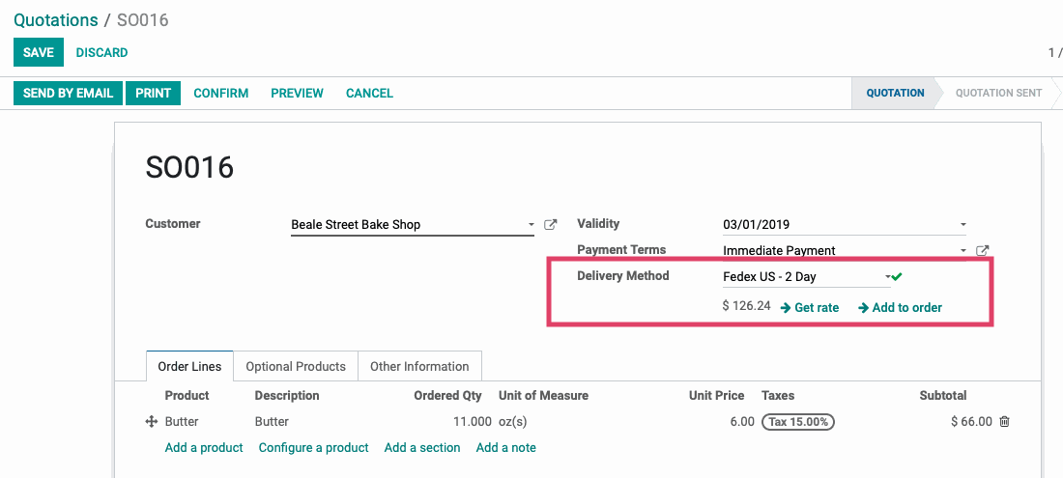Click Configure a product link

click(314, 447)
